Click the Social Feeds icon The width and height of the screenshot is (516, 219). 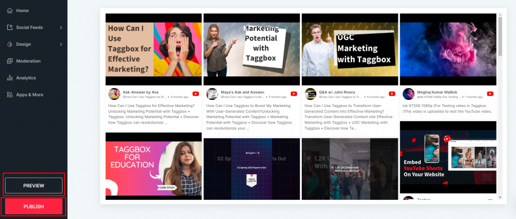point(10,27)
